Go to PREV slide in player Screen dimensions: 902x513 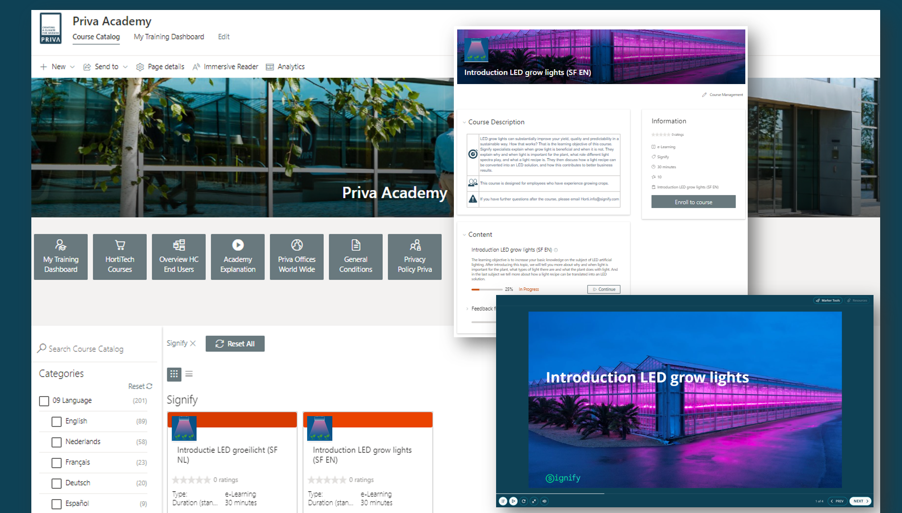837,501
